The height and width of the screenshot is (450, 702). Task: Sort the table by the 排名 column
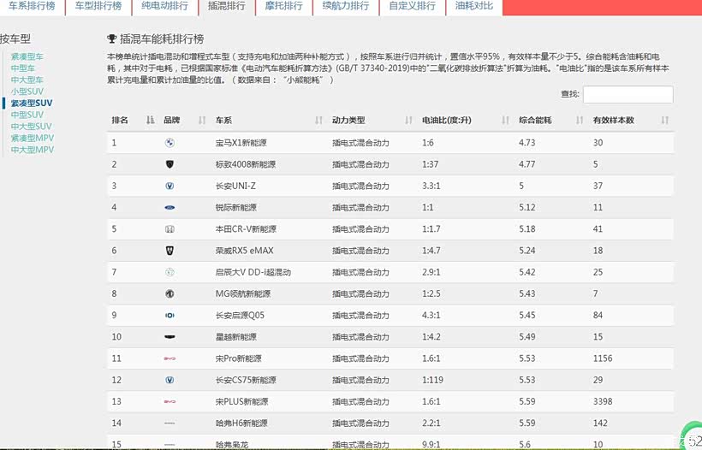[151, 120]
